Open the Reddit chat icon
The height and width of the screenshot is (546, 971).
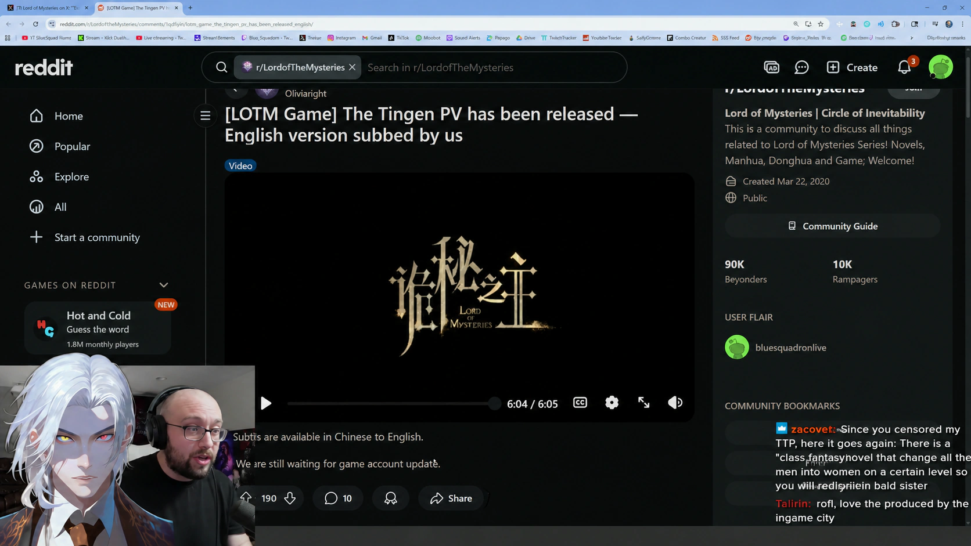coord(801,67)
